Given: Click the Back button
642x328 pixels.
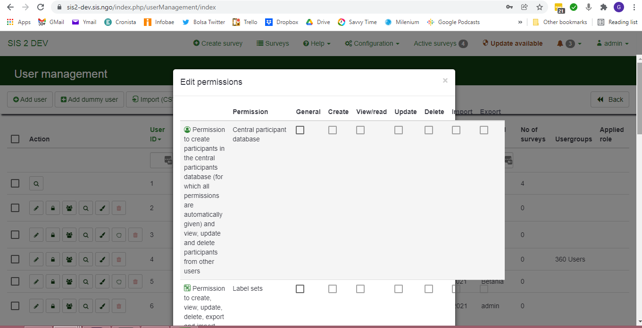Looking at the screenshot, I should click(x=610, y=99).
